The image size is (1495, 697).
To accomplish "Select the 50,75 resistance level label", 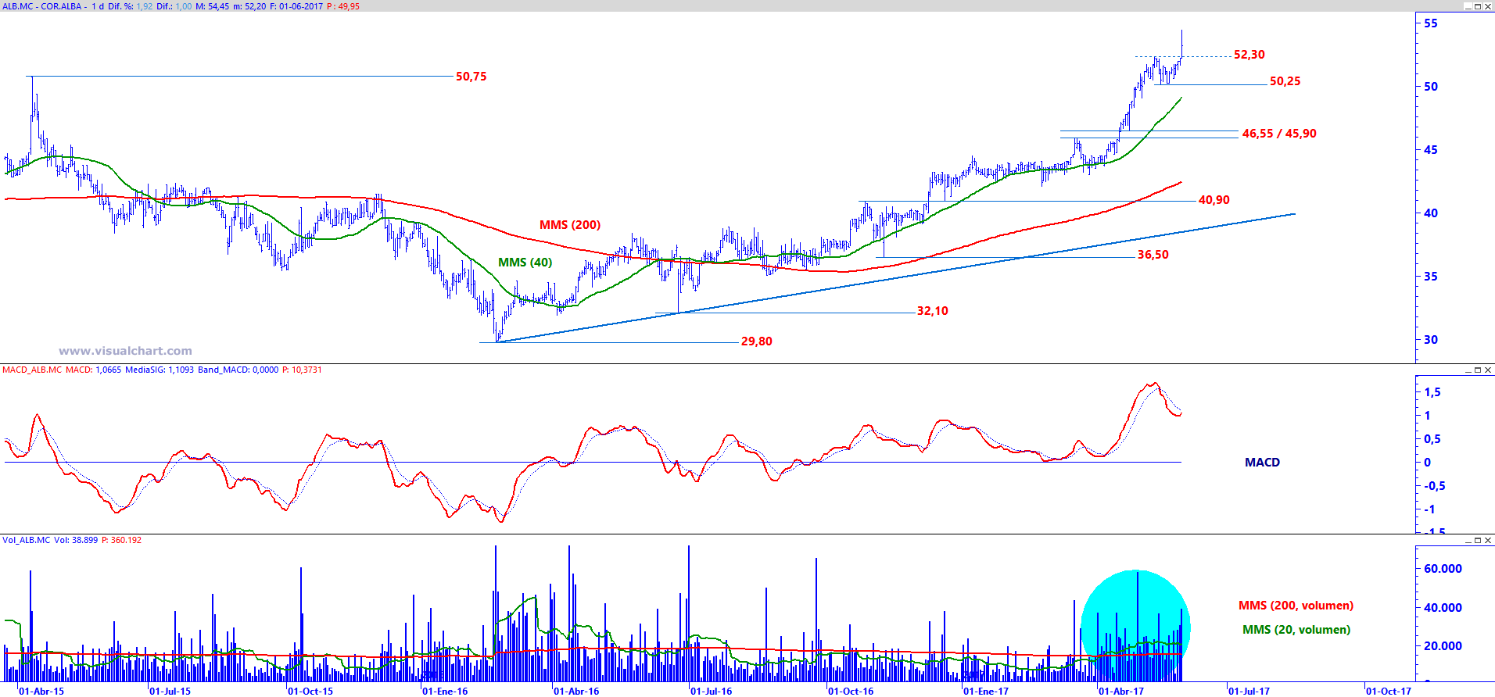I will point(471,77).
